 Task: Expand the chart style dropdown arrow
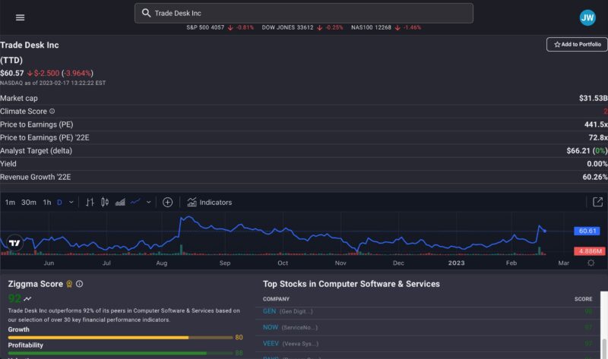(x=148, y=202)
